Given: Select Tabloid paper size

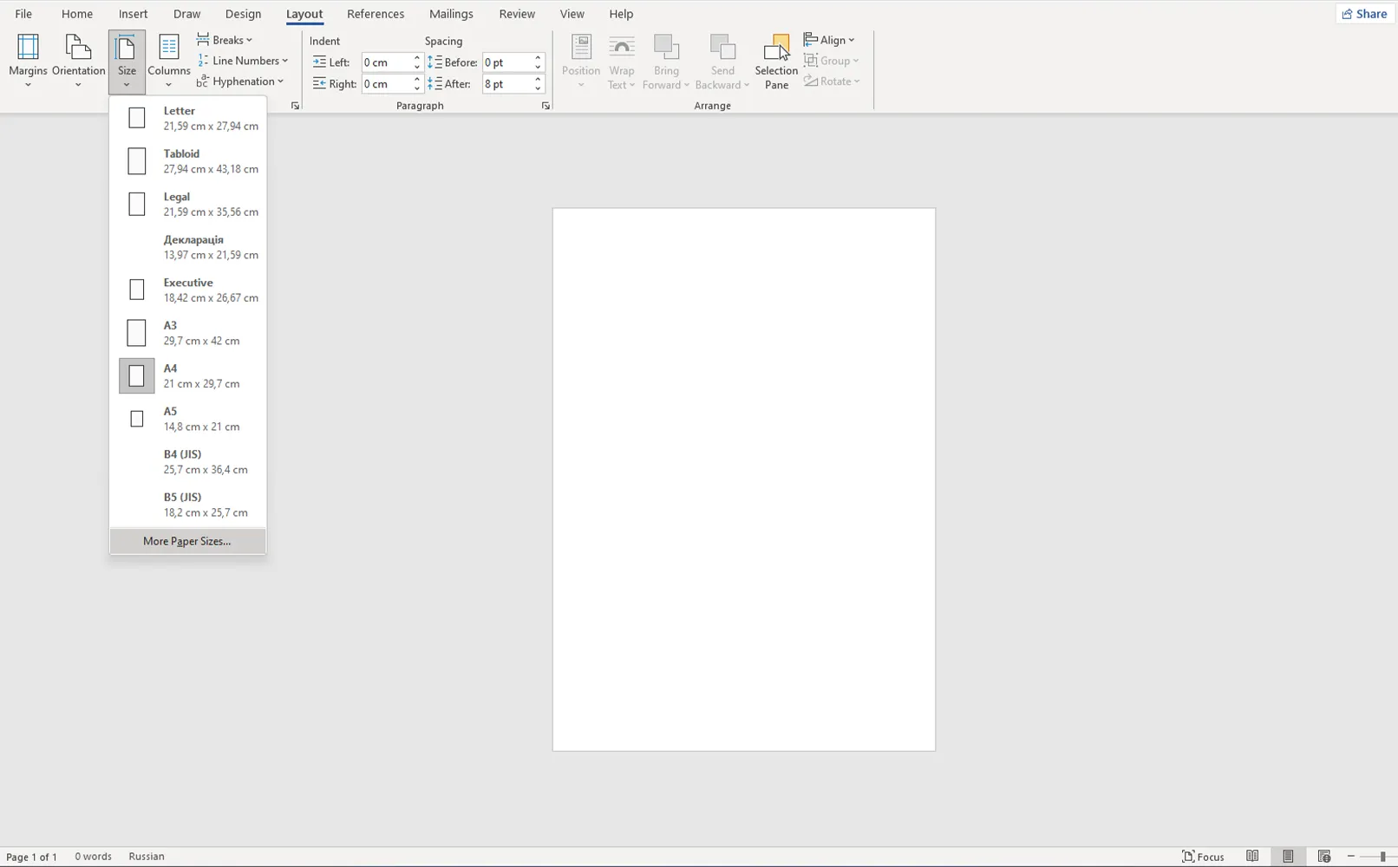Looking at the screenshot, I should 188,161.
